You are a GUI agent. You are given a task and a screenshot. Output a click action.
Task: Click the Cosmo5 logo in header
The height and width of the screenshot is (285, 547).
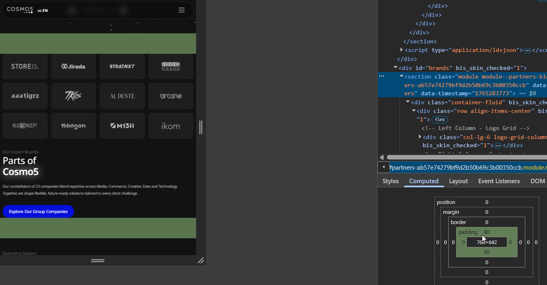20,10
